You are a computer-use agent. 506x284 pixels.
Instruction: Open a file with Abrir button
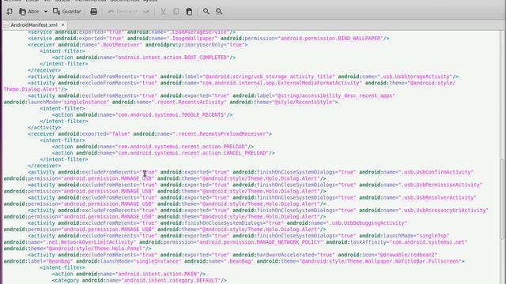29,12
